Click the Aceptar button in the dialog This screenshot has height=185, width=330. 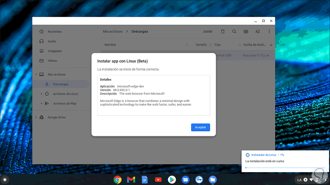point(200,127)
